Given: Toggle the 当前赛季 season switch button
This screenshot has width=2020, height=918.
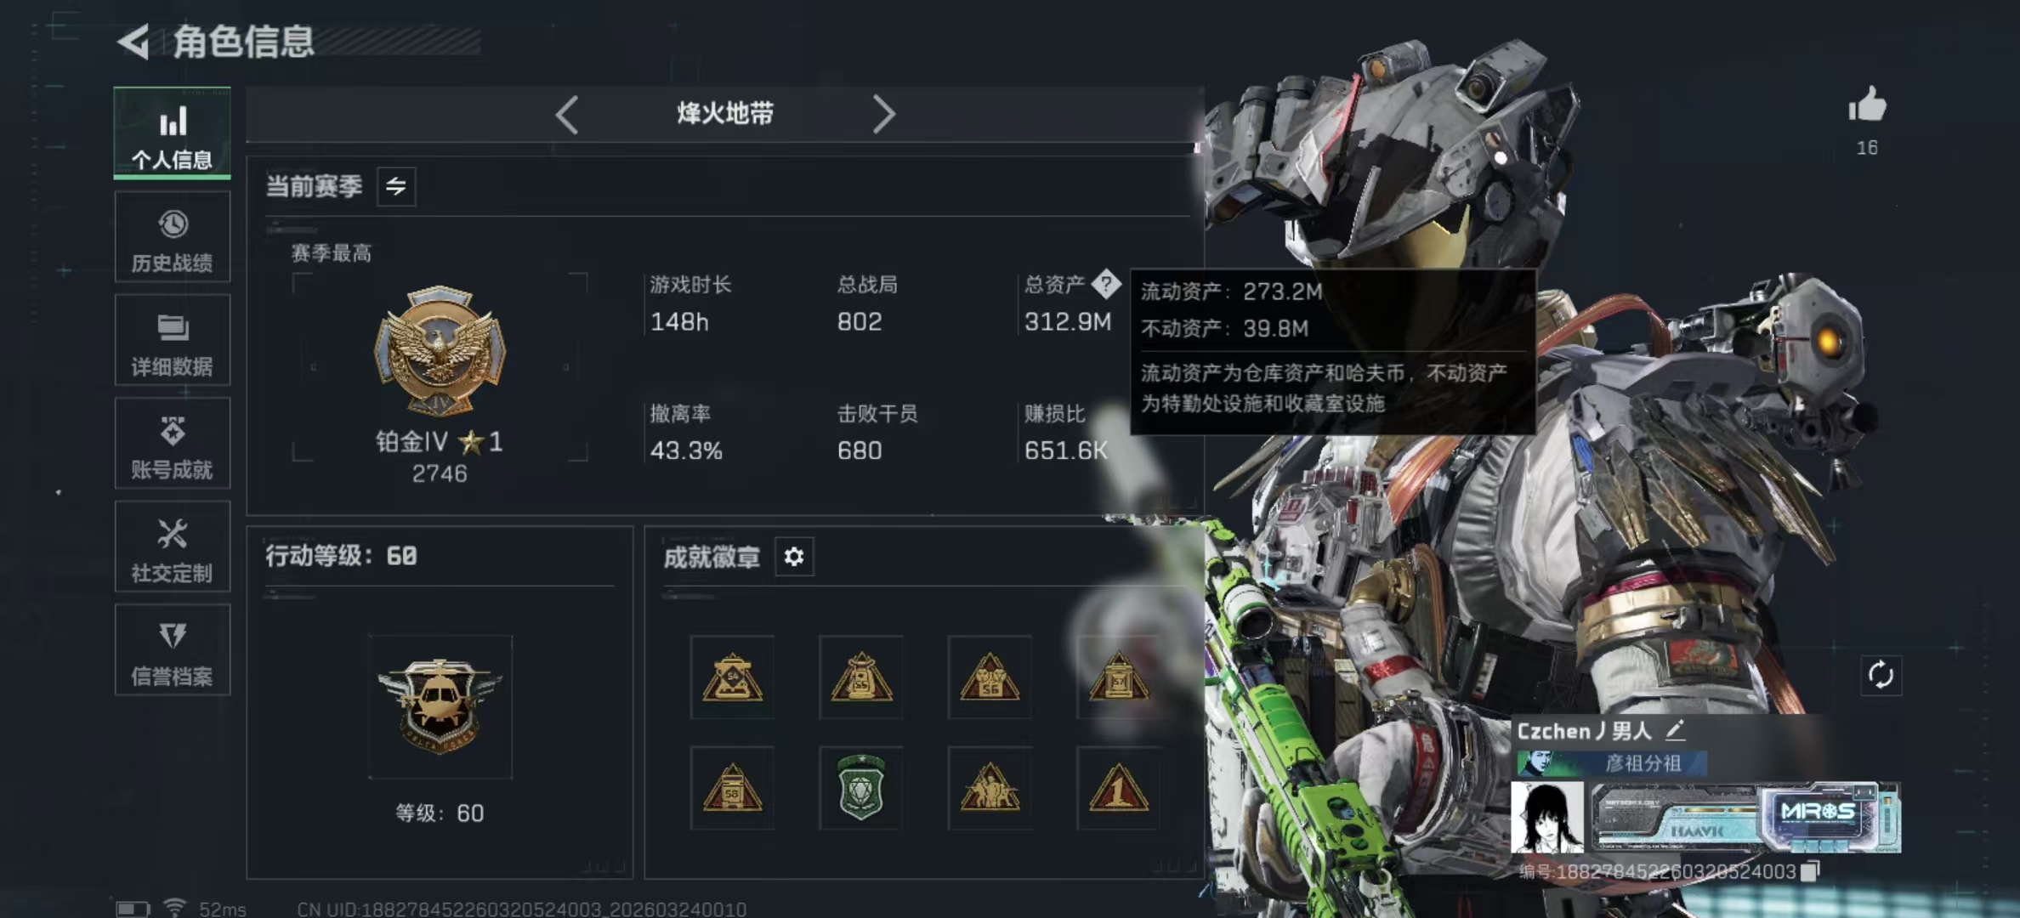Looking at the screenshot, I should [396, 186].
